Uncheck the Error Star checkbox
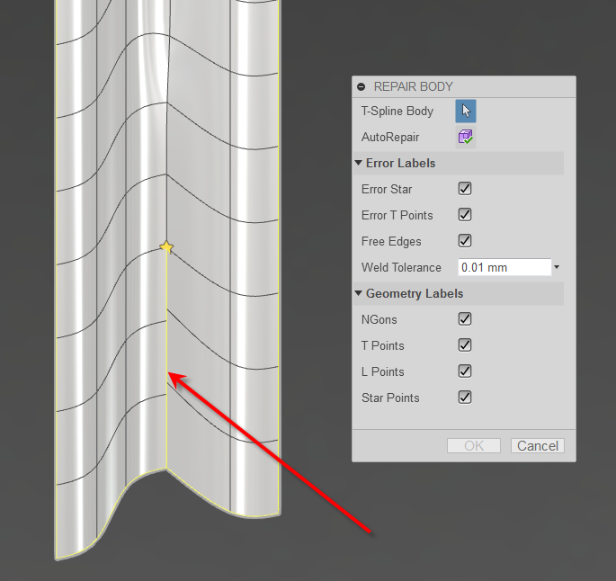The width and height of the screenshot is (616, 581). coord(465,189)
